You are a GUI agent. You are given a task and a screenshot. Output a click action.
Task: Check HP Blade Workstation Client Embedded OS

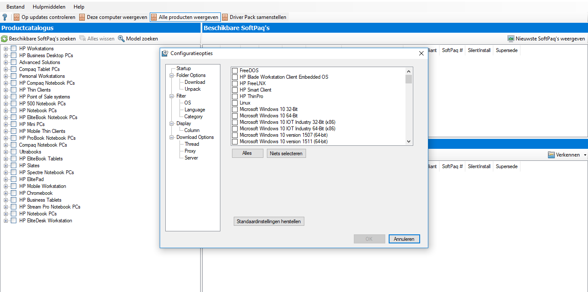click(x=235, y=77)
